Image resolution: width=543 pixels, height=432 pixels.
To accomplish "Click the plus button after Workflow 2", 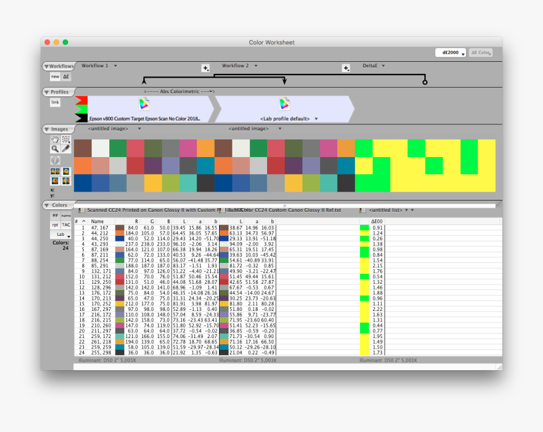I will [346, 68].
